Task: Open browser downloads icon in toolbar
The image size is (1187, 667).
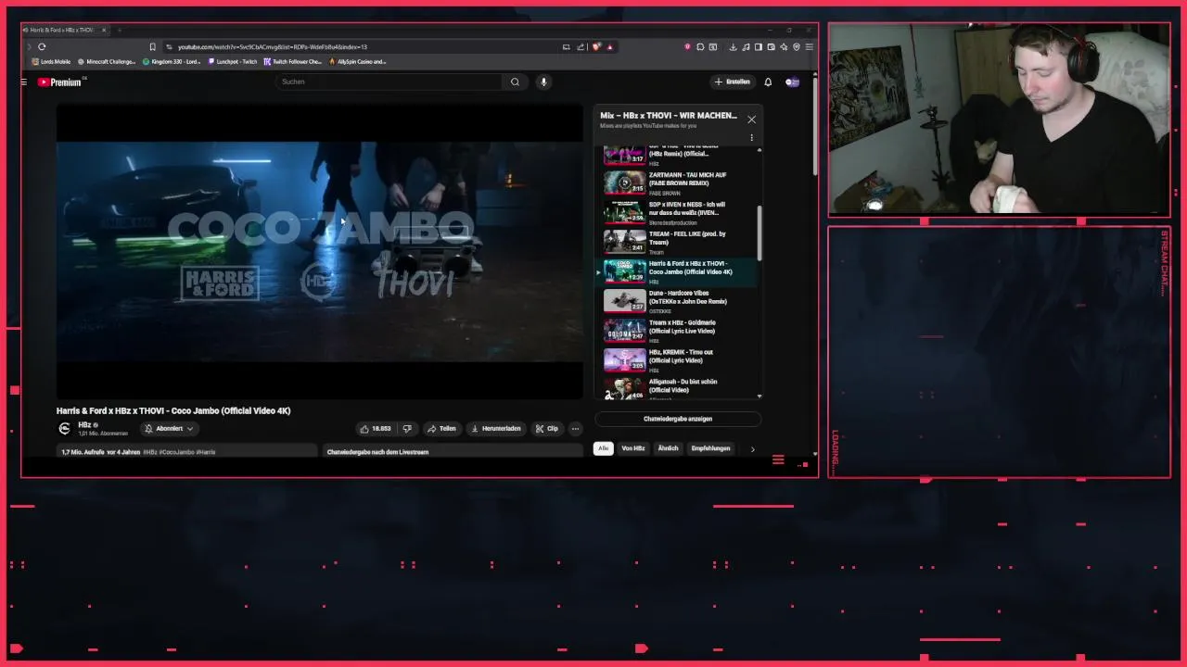Action: (733, 46)
